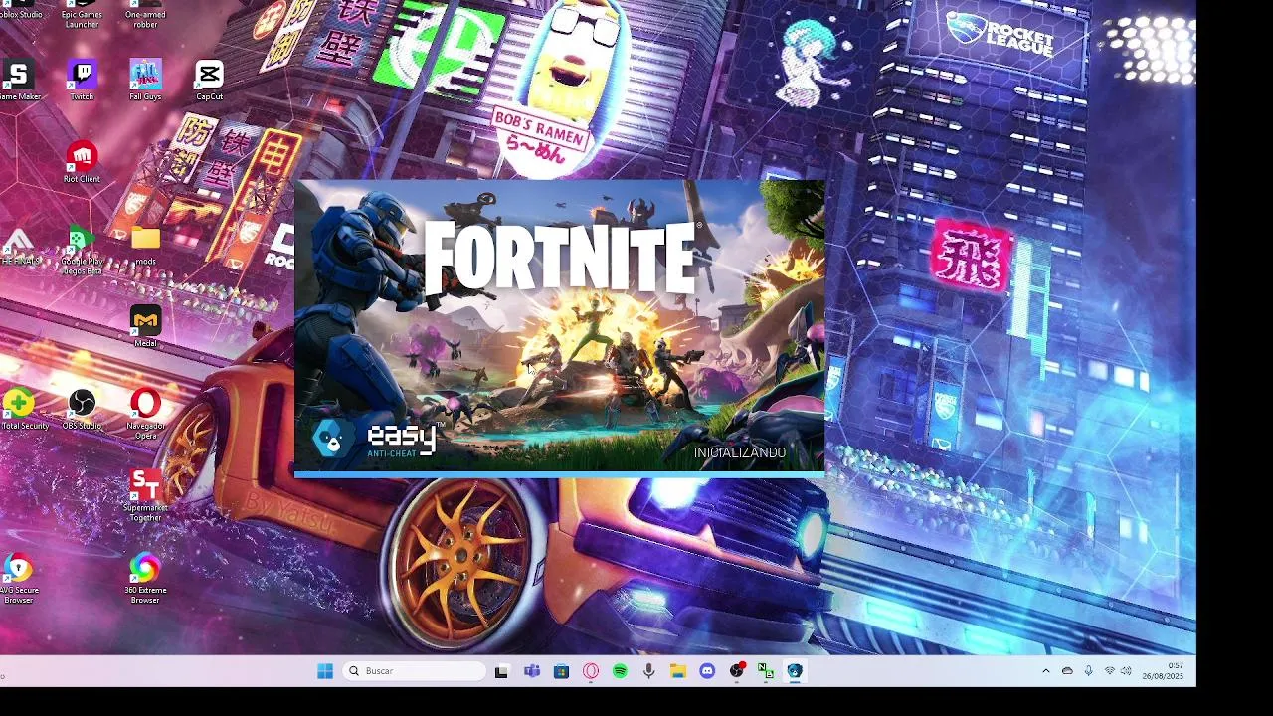Launch the OBS Studio desktop shortcut
This screenshot has height=716, width=1273.
pyautogui.click(x=83, y=409)
